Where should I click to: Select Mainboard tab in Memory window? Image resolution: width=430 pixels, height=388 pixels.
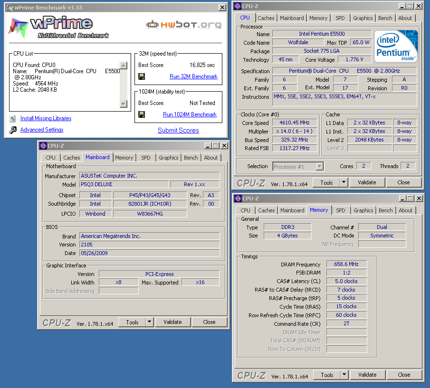point(292,210)
